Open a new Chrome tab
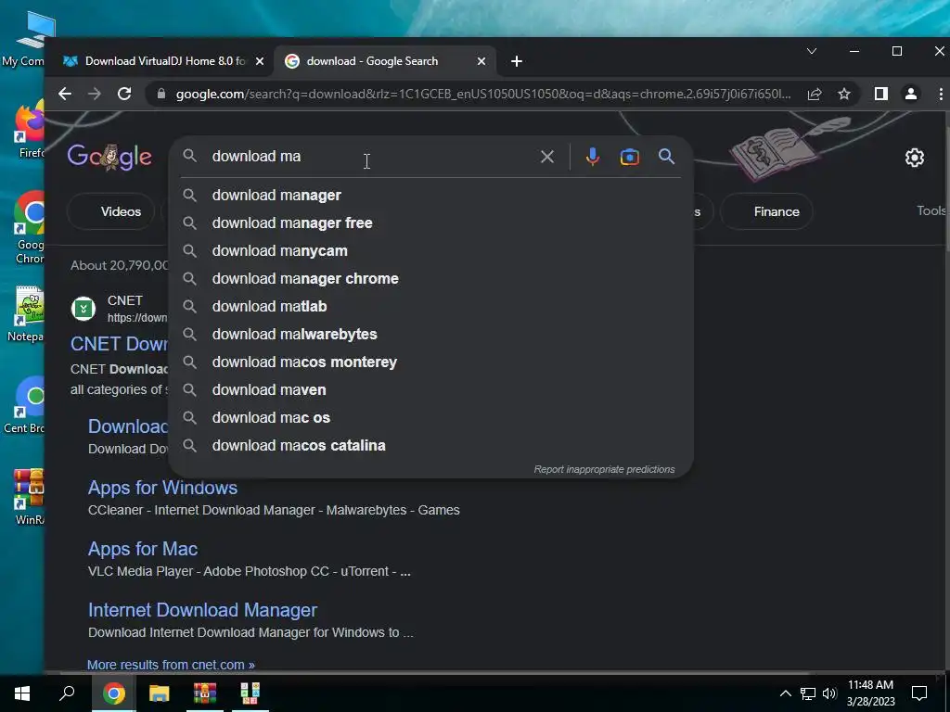 click(x=516, y=61)
